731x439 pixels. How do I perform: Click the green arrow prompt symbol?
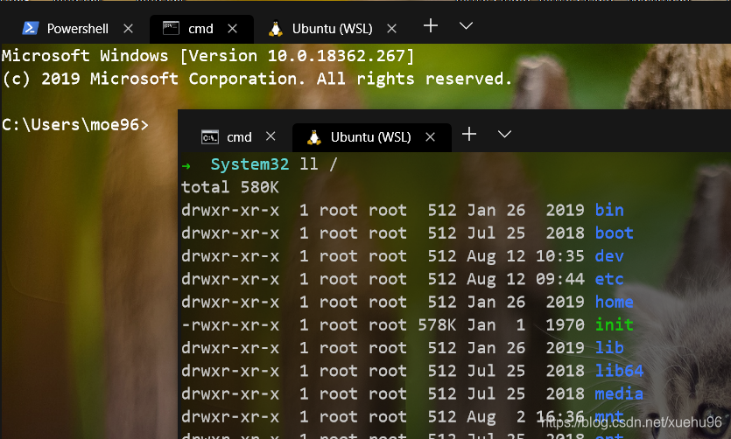pos(186,165)
